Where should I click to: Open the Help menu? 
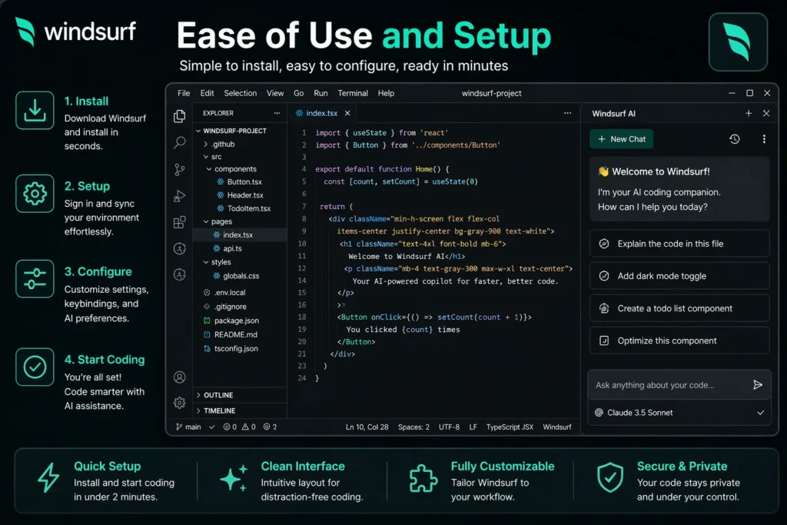click(386, 93)
